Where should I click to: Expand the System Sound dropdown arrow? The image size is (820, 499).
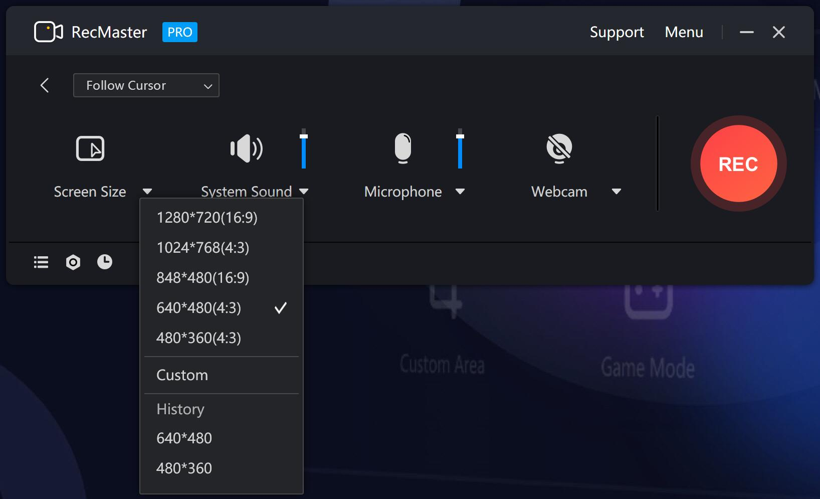pyautogui.click(x=304, y=192)
